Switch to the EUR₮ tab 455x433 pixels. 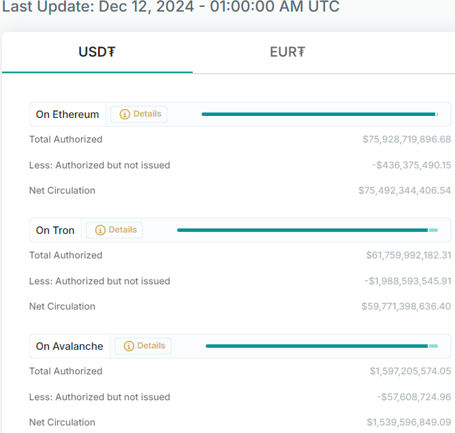(287, 52)
